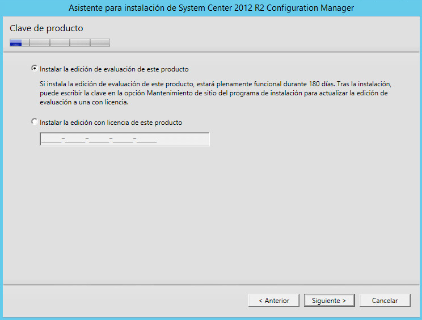
Task: Click the first blank group of the product key
Action: click(52, 140)
